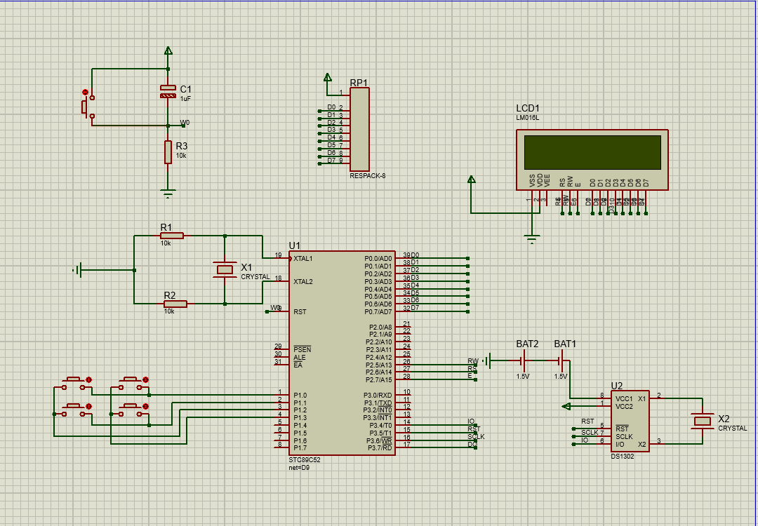Click the 'LCD1' reference label
Image resolution: width=758 pixels, height=526 pixels.
(x=527, y=109)
